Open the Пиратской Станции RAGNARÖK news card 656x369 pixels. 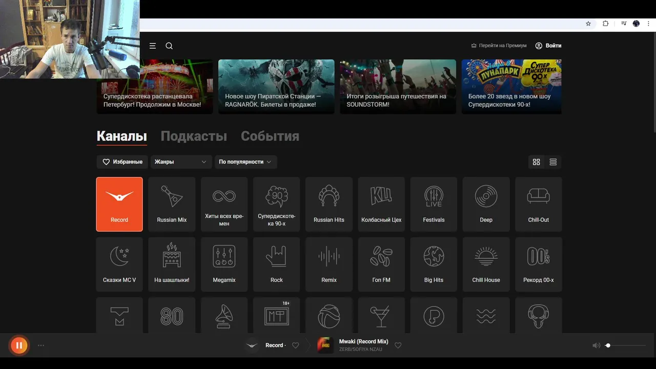276,87
